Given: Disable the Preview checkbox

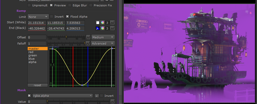Looking at the screenshot, I should click(x=51, y=5).
